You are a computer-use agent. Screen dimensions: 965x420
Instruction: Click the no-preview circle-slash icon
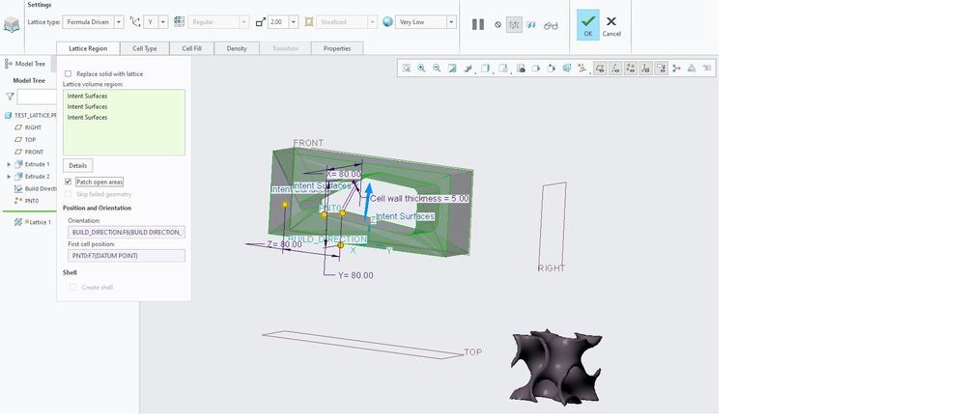pyautogui.click(x=498, y=25)
